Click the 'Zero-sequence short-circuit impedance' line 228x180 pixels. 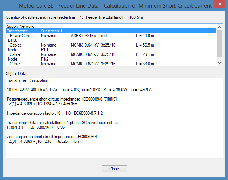52,137
